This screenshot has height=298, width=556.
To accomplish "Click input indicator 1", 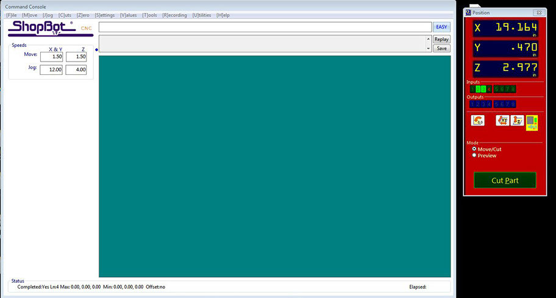I will (x=472, y=89).
